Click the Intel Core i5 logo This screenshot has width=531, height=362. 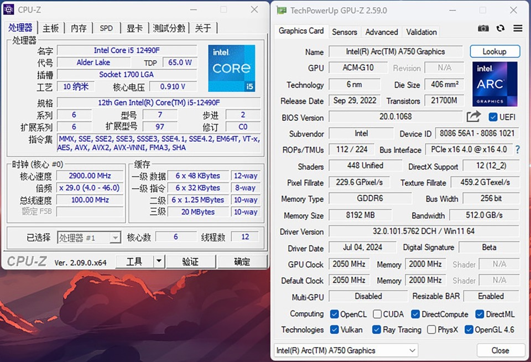click(231, 68)
